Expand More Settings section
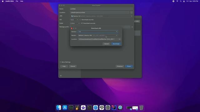200x112 pixels. pyautogui.click(x=65, y=62)
